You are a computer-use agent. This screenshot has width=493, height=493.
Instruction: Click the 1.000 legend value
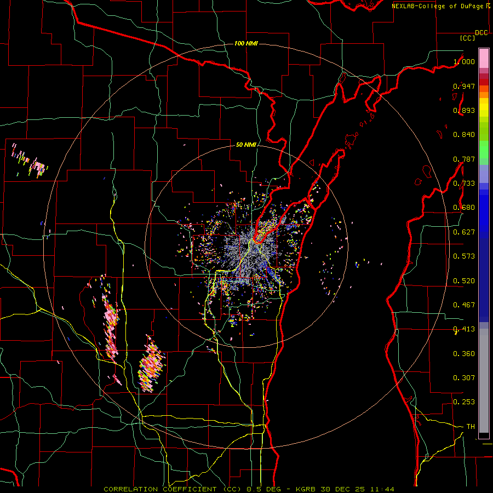(464, 61)
